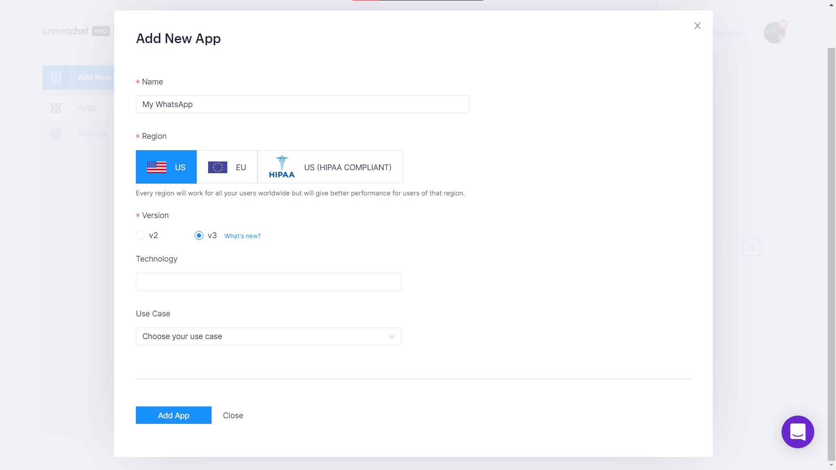Click the next page arrow
The height and width of the screenshot is (470, 836).
click(773, 247)
